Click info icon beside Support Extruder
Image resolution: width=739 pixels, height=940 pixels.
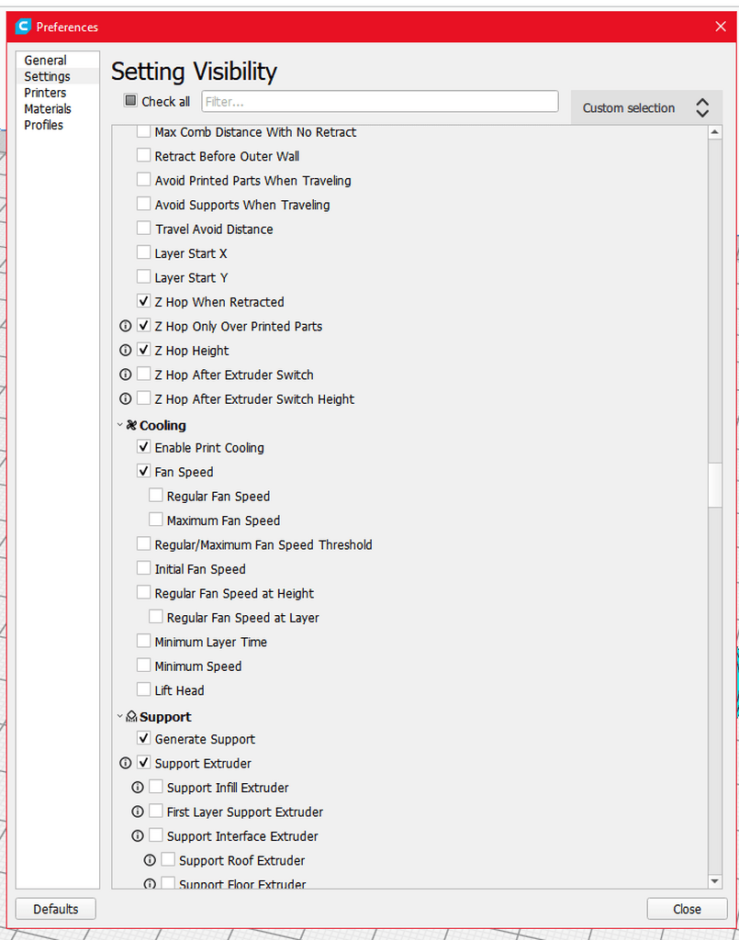pyautogui.click(x=125, y=763)
